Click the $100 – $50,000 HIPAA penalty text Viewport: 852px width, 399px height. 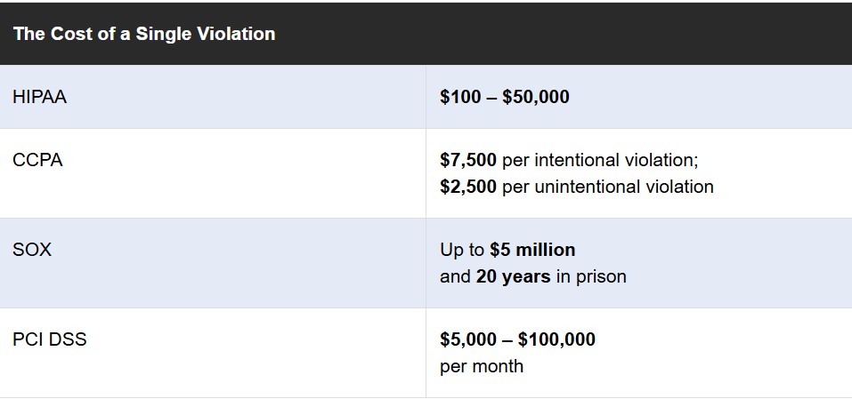click(x=505, y=97)
